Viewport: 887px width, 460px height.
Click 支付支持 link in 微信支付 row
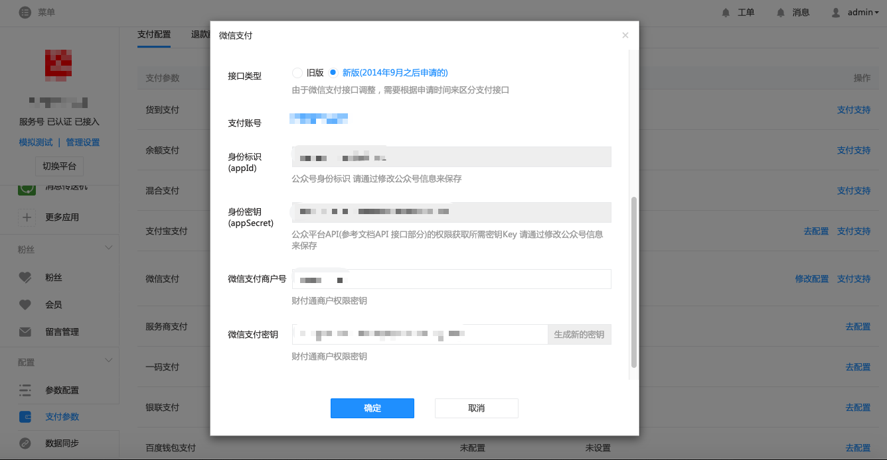(x=854, y=279)
